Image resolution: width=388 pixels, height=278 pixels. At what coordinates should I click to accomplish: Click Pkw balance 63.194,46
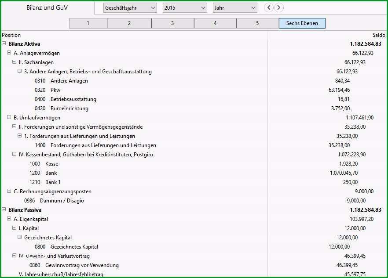click(339, 90)
